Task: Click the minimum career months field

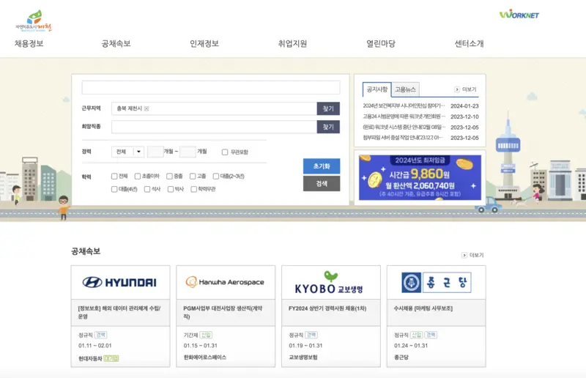Action: point(155,152)
